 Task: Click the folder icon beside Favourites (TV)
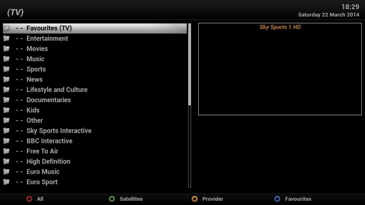6,28
